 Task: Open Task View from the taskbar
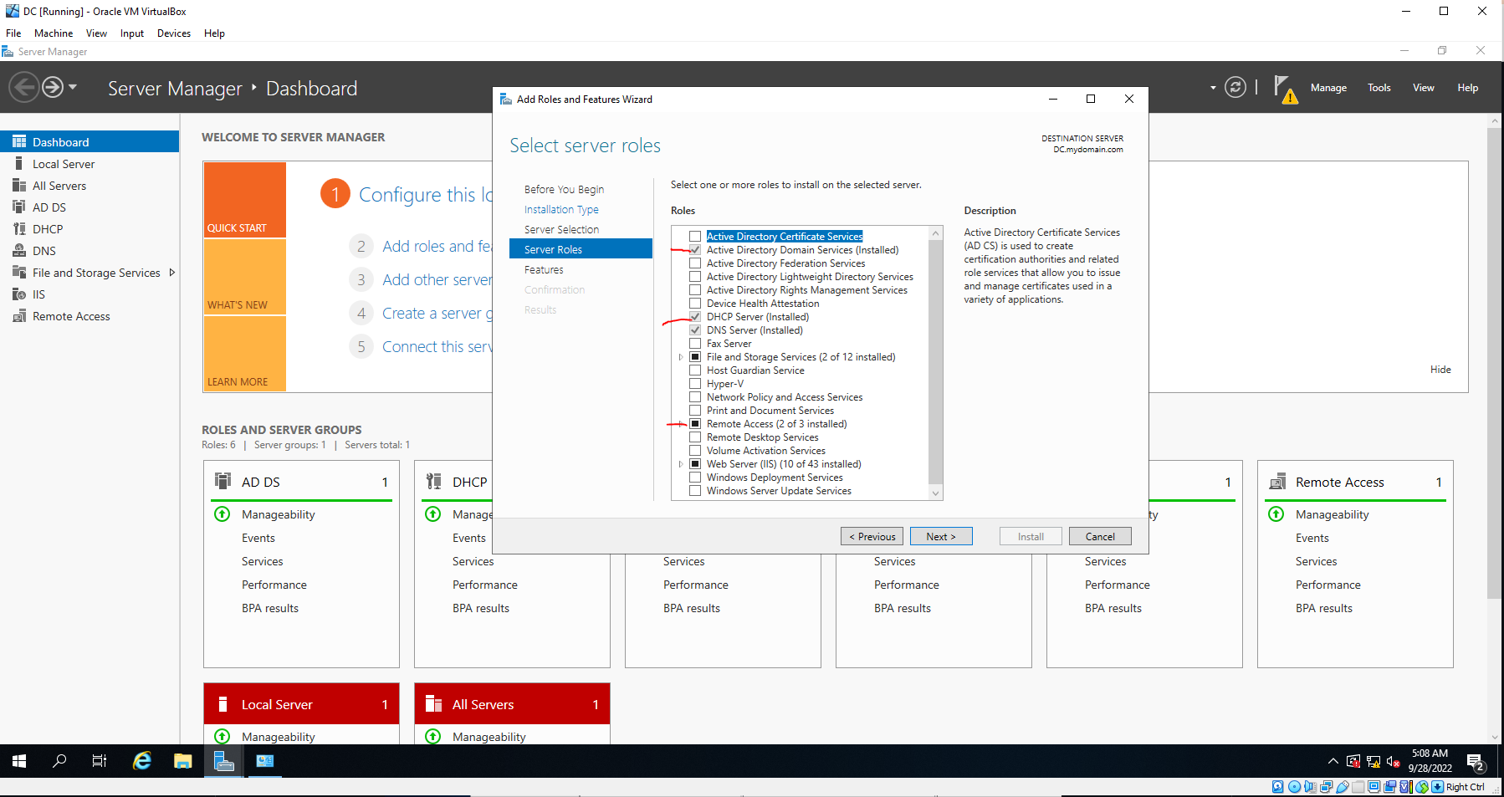[100, 761]
